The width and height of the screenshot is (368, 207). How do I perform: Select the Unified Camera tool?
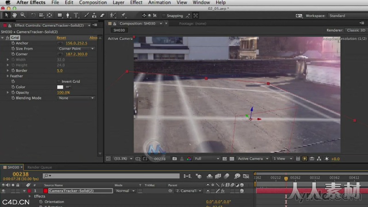41,16
